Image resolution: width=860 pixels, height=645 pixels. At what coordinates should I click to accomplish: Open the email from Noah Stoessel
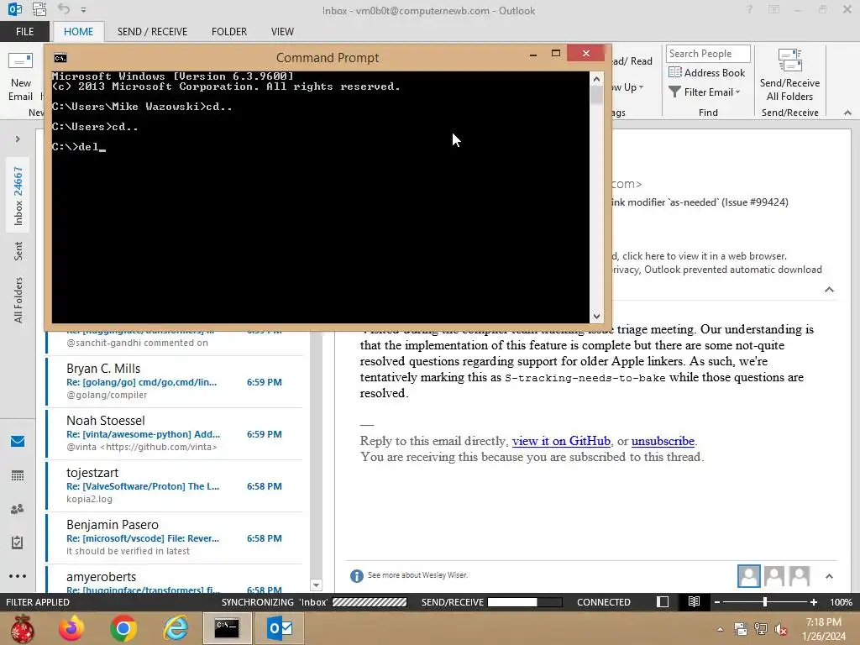coord(175,433)
